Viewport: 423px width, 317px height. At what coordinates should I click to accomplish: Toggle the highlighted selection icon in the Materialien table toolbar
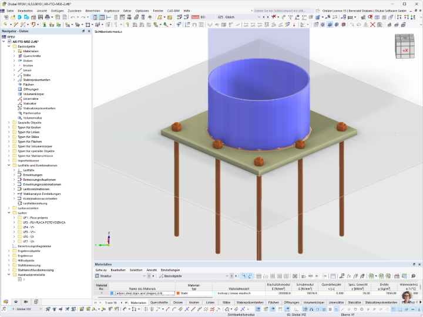click(x=244, y=276)
